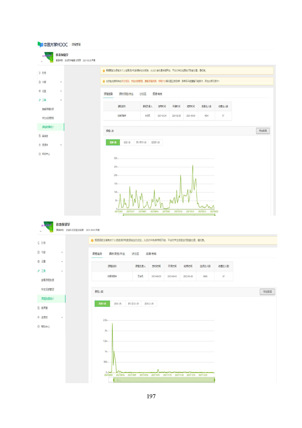Click right slider handle under the 20211230 chart end
The image size is (302, 428).
click(x=214, y=380)
